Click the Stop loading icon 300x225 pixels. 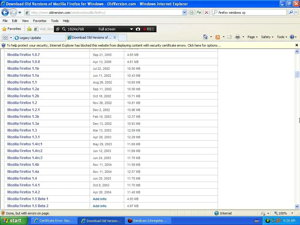[207, 12]
